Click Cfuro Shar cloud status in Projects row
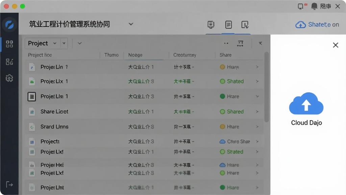The height and width of the screenshot is (195, 346). (234, 142)
